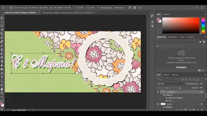Toggle Эффекты visibility under Слой 4
This screenshot has height=116, width=207.
[164, 107]
